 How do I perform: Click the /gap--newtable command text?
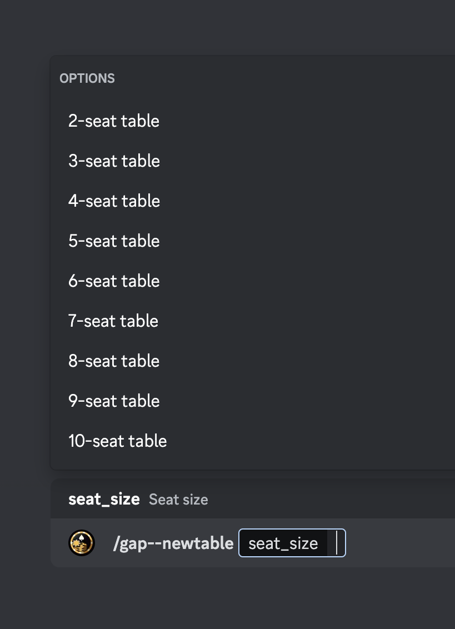point(173,543)
